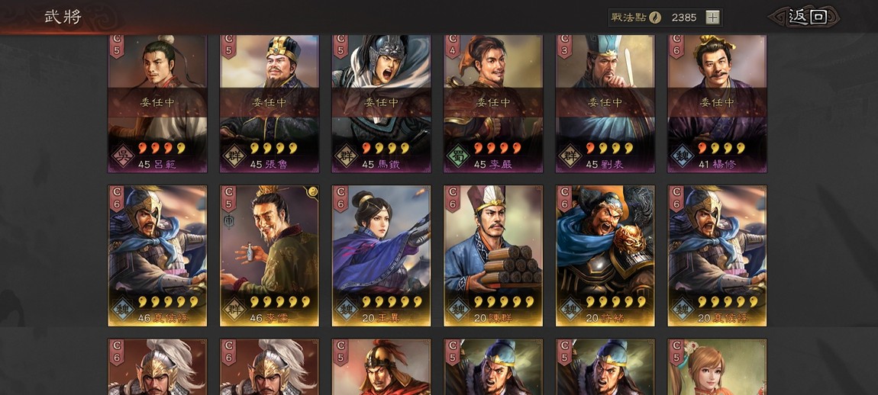This screenshot has width=878, height=395.
Task: Click the star rating on 許褚's card
Action: pyautogui.click(x=615, y=301)
